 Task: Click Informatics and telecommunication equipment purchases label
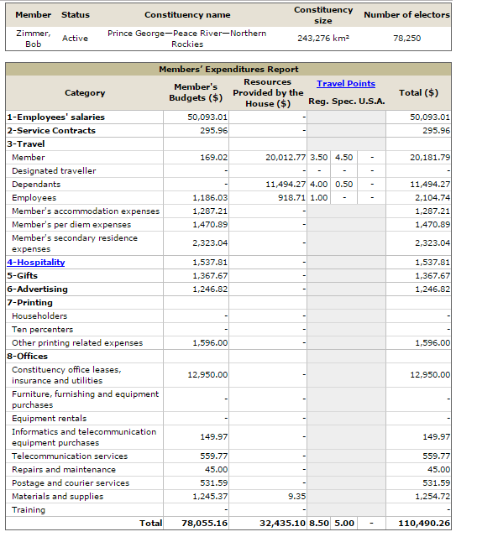[x=84, y=437]
